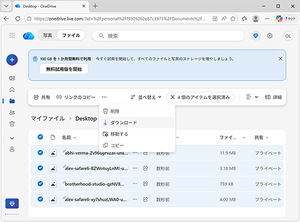Click the OneDrive cloud logo
Image resolution: width=300 pixels, height=222 pixels.
tap(28, 36)
